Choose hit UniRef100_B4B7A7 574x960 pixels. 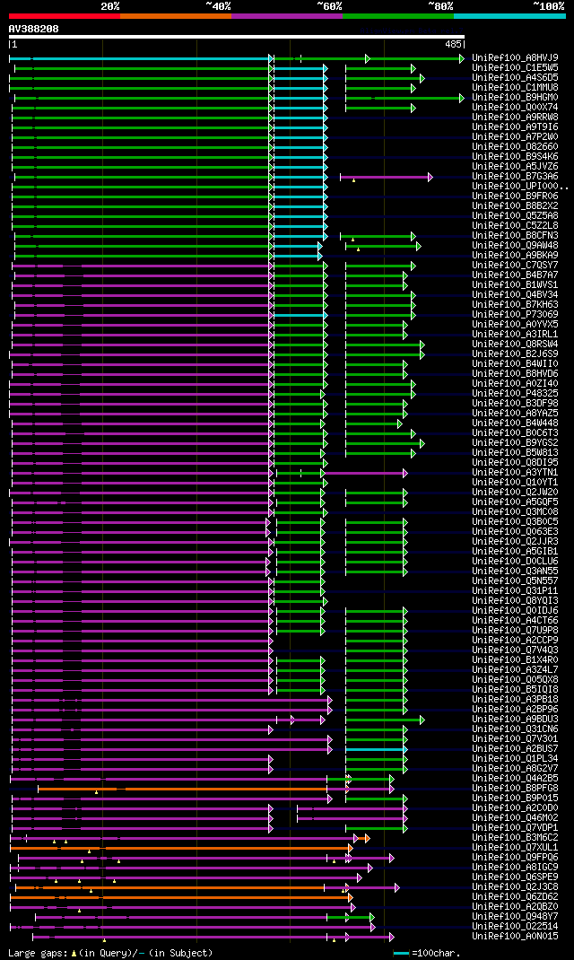515,275
